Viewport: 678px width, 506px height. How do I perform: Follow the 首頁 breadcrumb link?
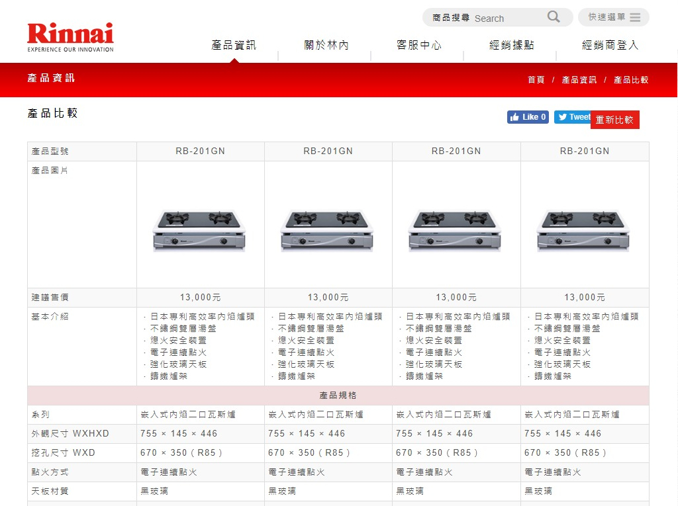(536, 80)
